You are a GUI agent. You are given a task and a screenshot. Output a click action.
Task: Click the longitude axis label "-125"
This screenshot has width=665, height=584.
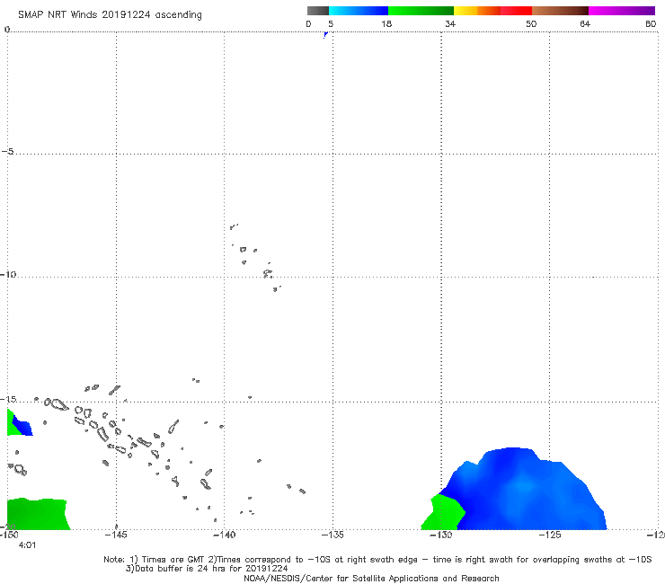click(550, 535)
